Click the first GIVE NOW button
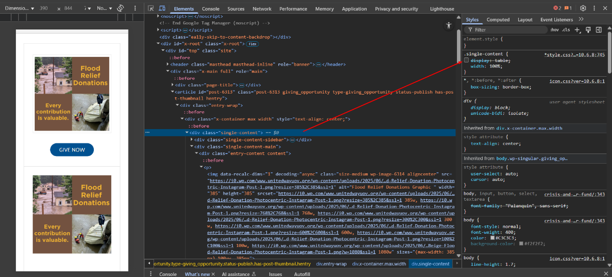Screen dimensions: 612x277 pos(72,150)
